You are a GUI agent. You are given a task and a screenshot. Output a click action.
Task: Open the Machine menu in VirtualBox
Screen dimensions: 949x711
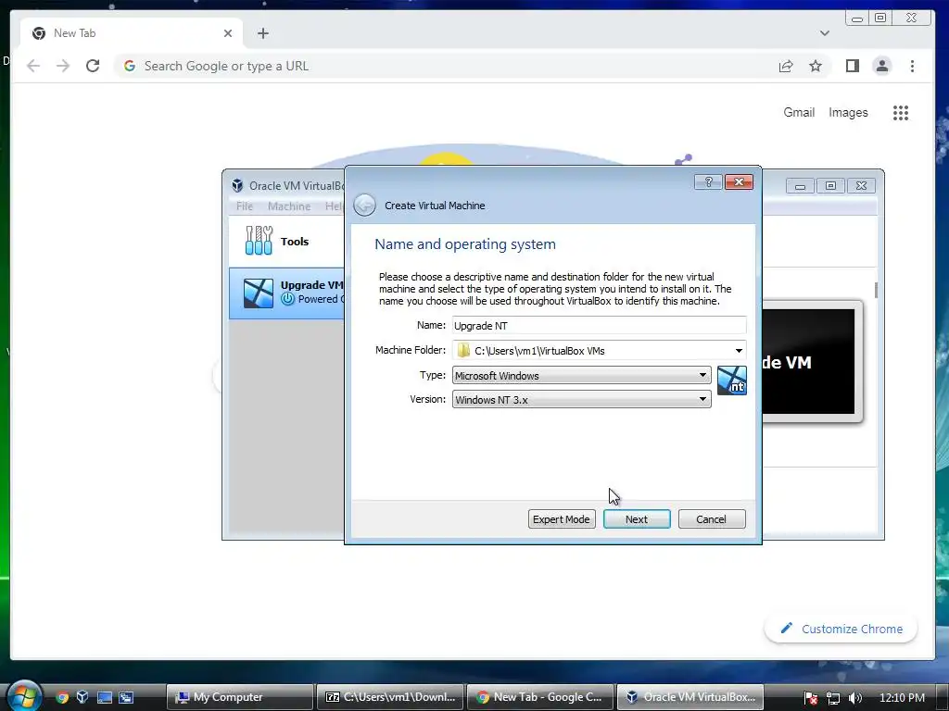(x=289, y=206)
